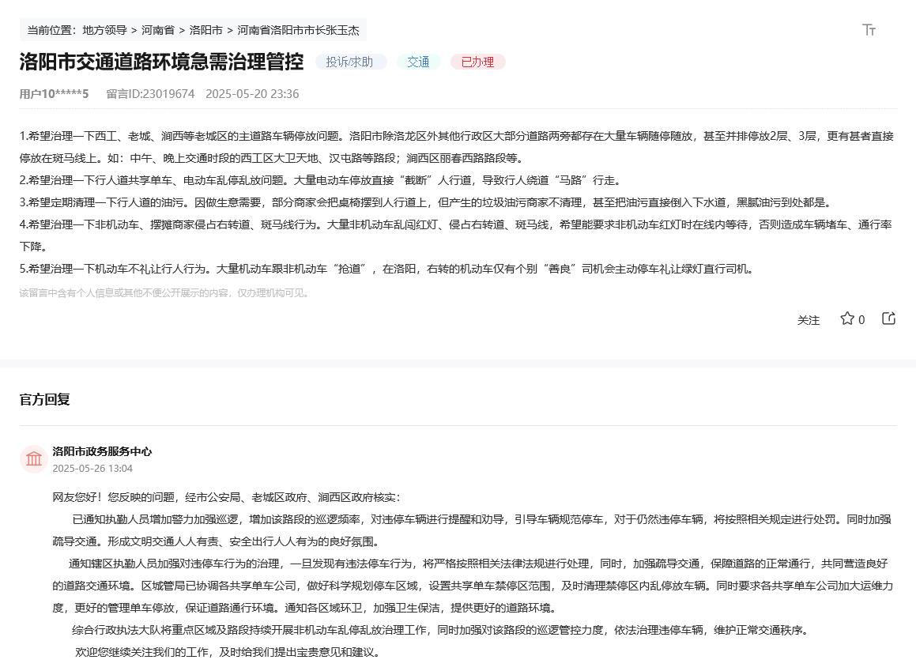Image resolution: width=916 pixels, height=671 pixels.
Task: Click the share icon beside the star
Action: pos(888,319)
